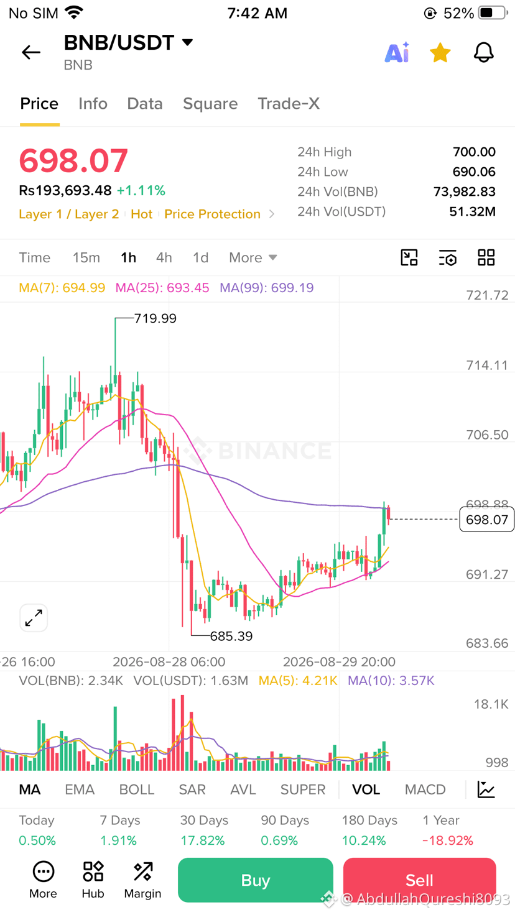Image resolution: width=515 pixels, height=915 pixels.
Task: Open the AI assistant icon
Action: pos(397,53)
